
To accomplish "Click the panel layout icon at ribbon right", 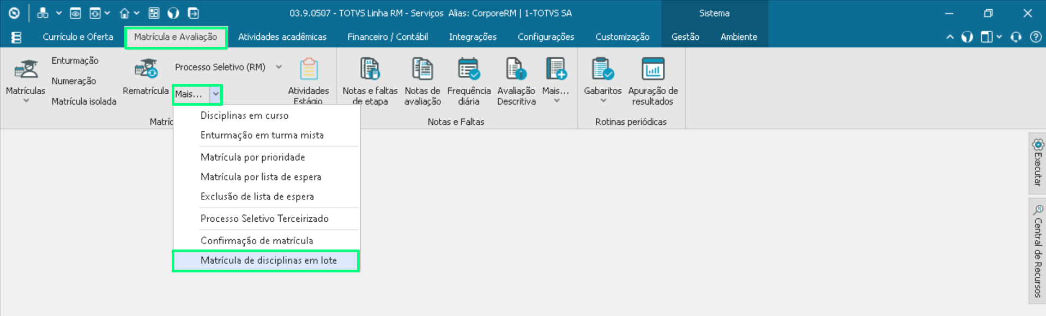I will click(987, 37).
